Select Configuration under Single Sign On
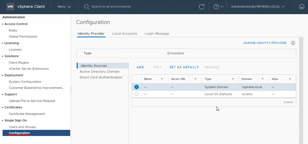The height and width of the screenshot is (144, 308). click(x=36, y=133)
